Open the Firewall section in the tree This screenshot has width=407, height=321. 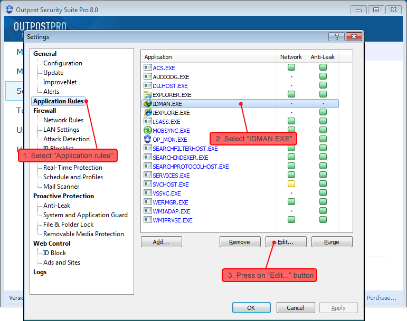point(45,111)
